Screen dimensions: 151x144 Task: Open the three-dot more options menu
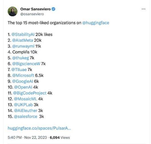(x=144, y=9)
